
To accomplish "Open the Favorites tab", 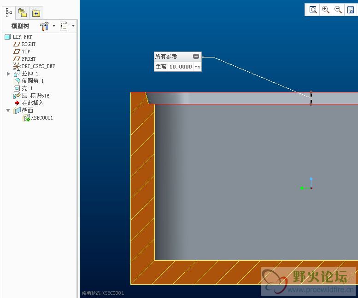I will click(x=36, y=13).
